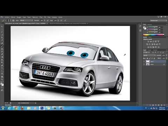
Task: Toggle lock all in Layers panel
Action: (x=154, y=58)
